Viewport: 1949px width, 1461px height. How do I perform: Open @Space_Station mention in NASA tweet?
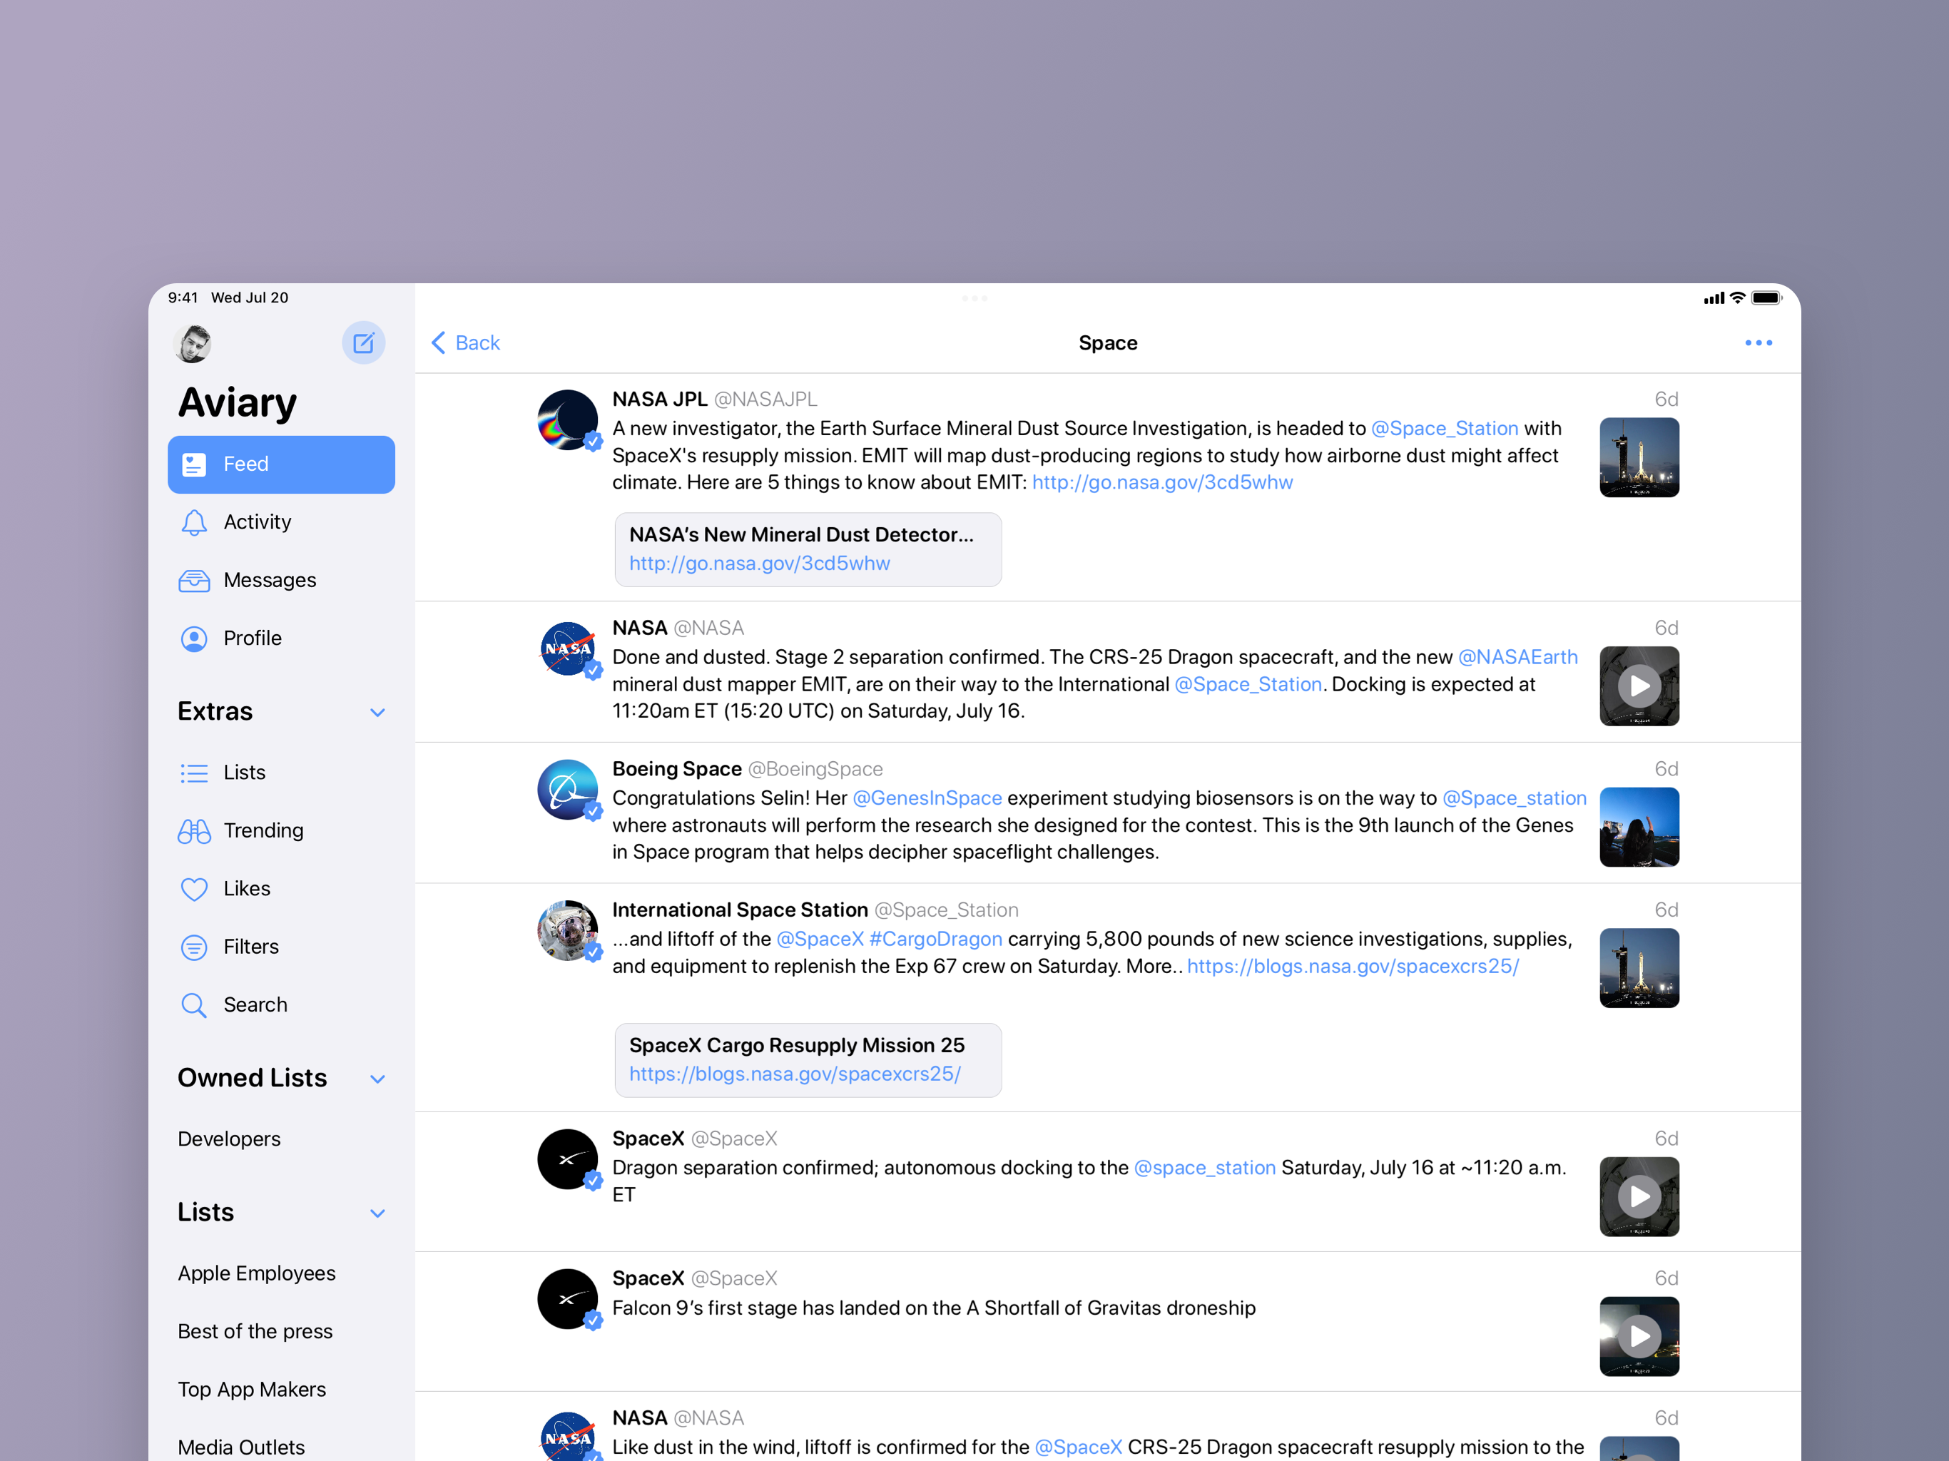click(1248, 685)
